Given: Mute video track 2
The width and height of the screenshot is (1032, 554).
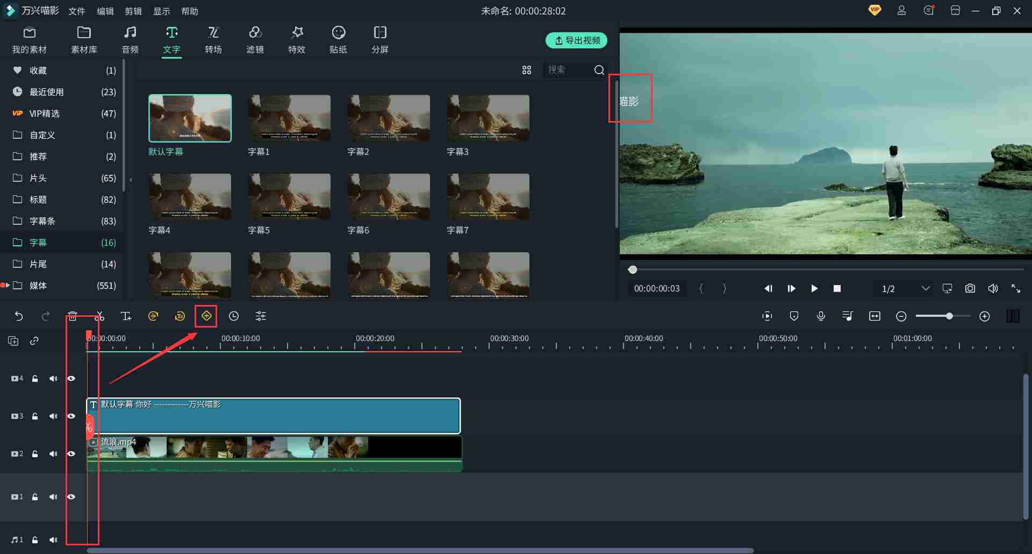Looking at the screenshot, I should coord(53,454).
